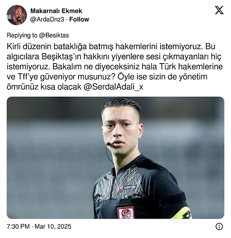The image size is (231, 238).
Task: Click the referee's headset microphone
Action: pos(108,144)
